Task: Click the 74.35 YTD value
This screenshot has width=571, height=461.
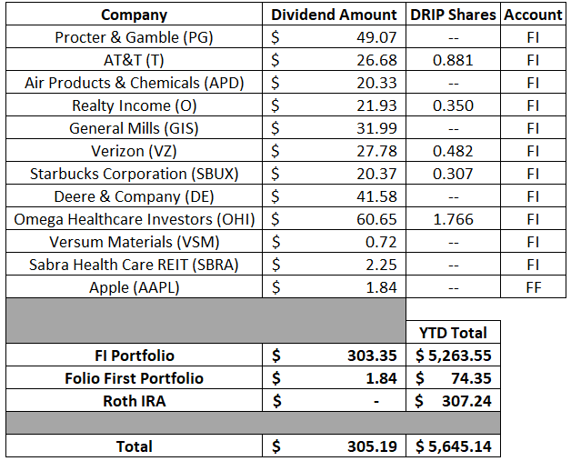Action: pyautogui.click(x=453, y=378)
